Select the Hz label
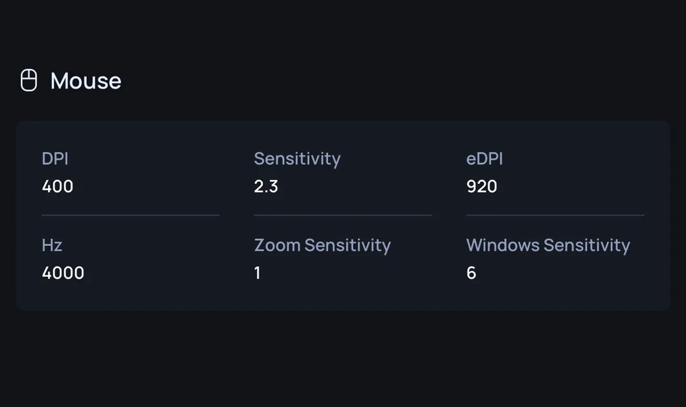Image resolution: width=686 pixels, height=407 pixels. click(52, 245)
